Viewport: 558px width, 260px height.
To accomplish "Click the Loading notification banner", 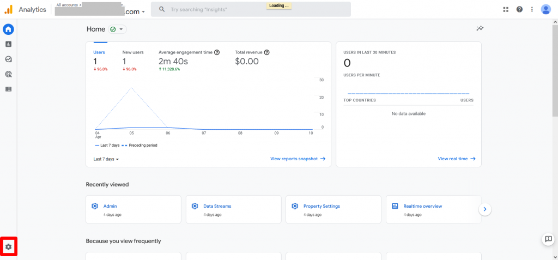I will click(x=278, y=5).
